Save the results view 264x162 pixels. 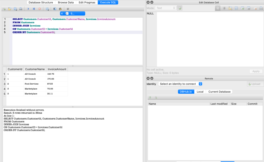click(x=47, y=9)
